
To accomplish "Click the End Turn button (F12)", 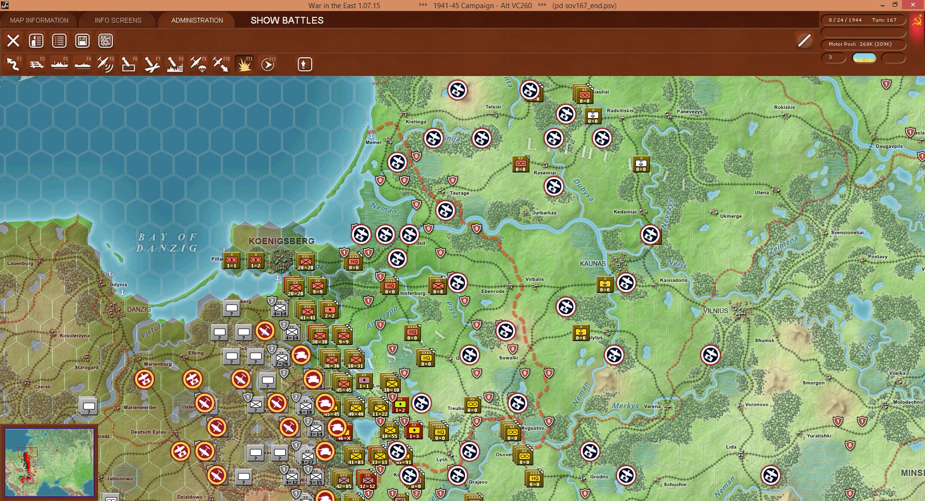I will pos(268,64).
